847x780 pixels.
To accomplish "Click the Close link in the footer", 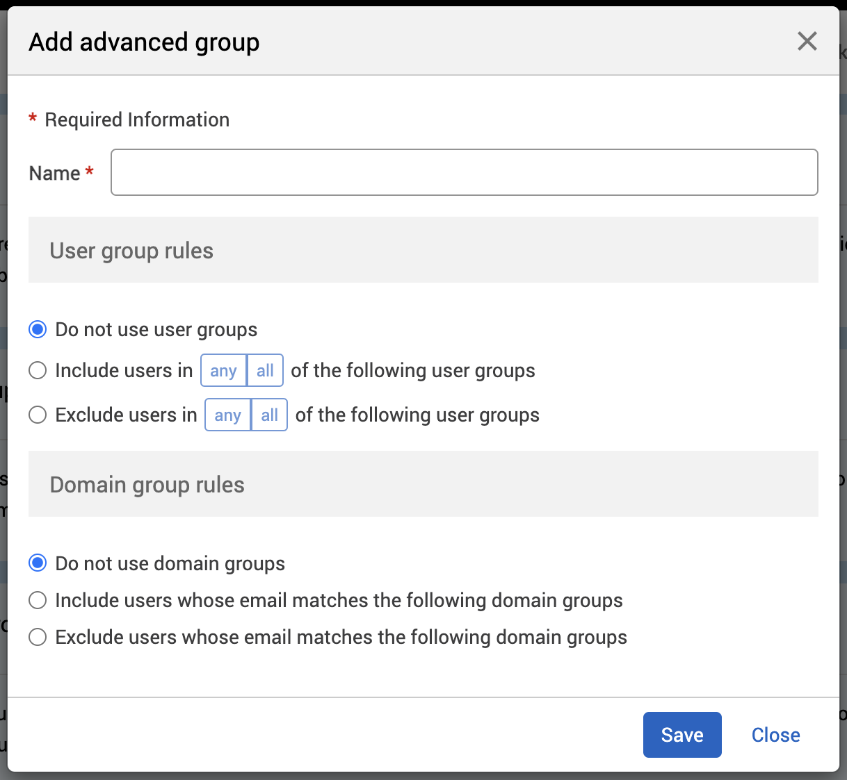I will tap(775, 735).
